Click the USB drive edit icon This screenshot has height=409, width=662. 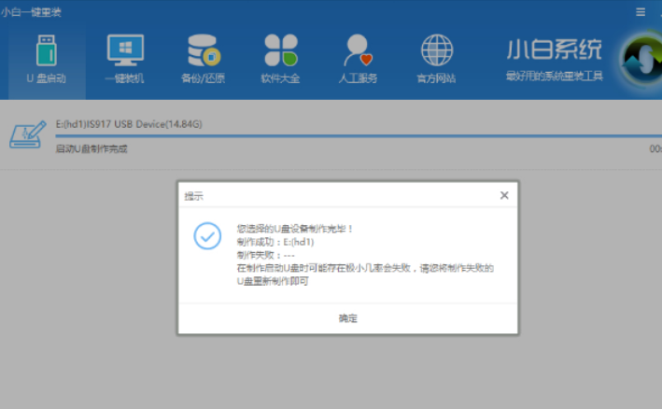pos(27,134)
